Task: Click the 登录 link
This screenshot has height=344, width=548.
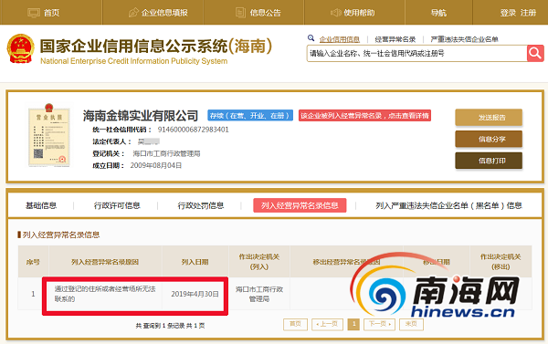Action: [x=508, y=13]
